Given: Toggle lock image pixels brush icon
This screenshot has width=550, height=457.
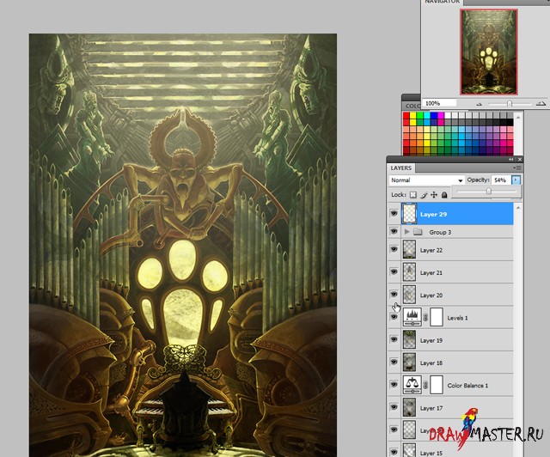Looking at the screenshot, I should pos(424,195).
